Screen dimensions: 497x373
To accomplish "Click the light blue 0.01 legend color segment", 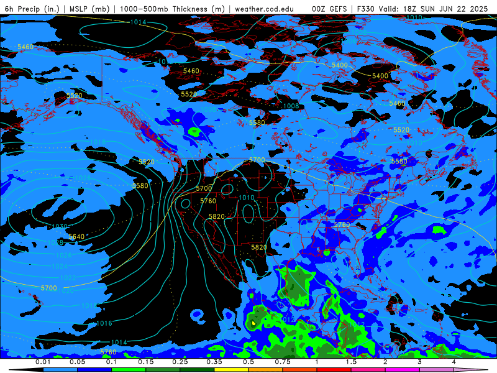I will 60,370.
